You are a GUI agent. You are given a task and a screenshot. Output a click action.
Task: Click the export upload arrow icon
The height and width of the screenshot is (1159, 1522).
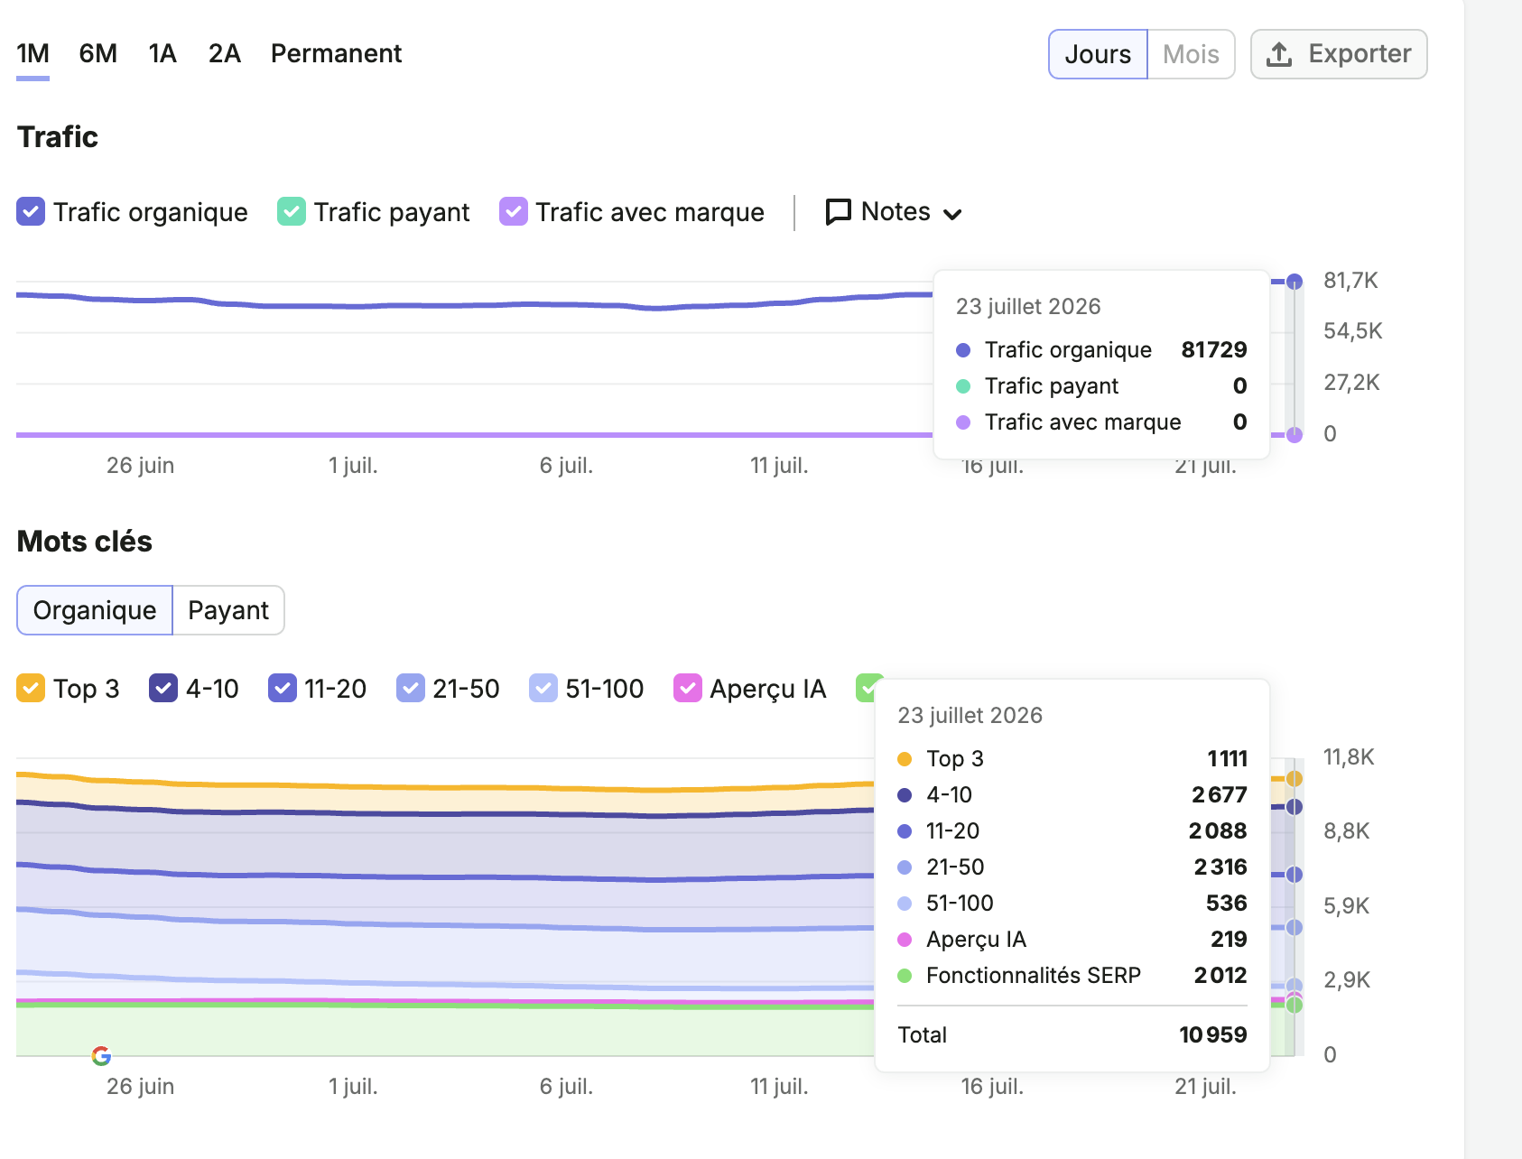pyautogui.click(x=1278, y=54)
